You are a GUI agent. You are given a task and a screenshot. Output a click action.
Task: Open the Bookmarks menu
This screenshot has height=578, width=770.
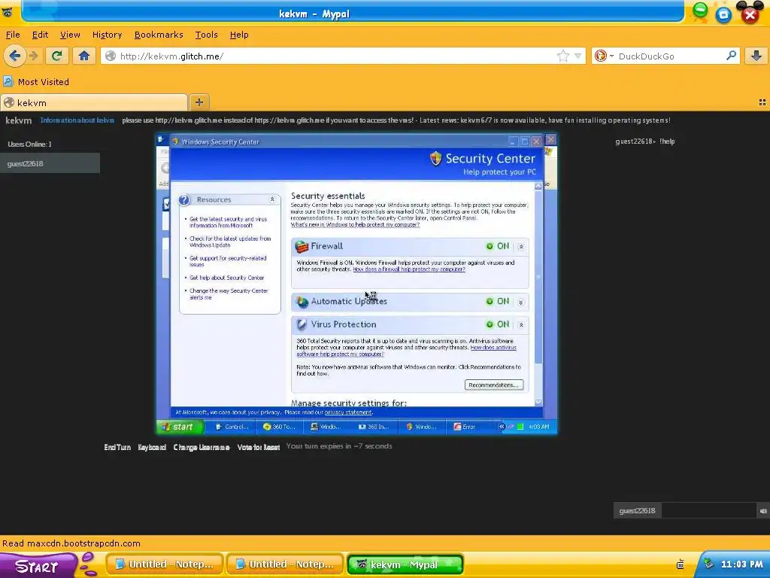(159, 35)
